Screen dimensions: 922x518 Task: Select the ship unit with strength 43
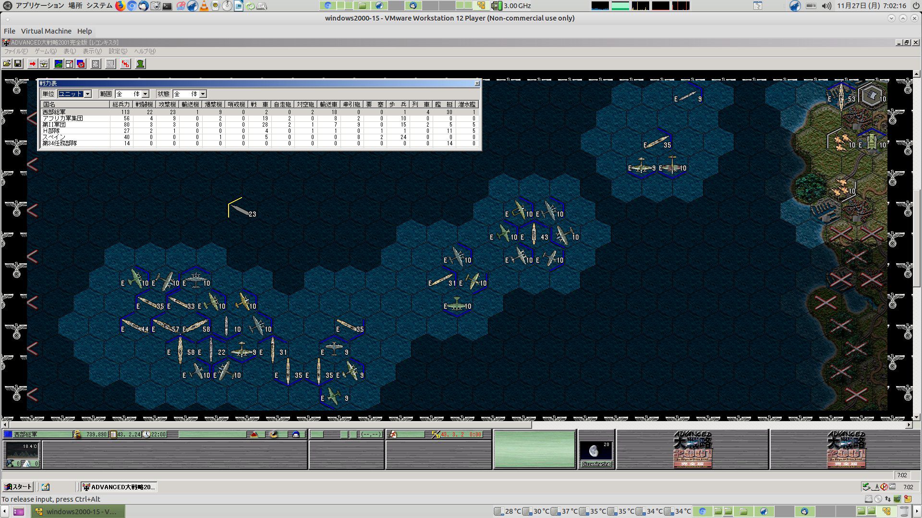click(x=534, y=234)
